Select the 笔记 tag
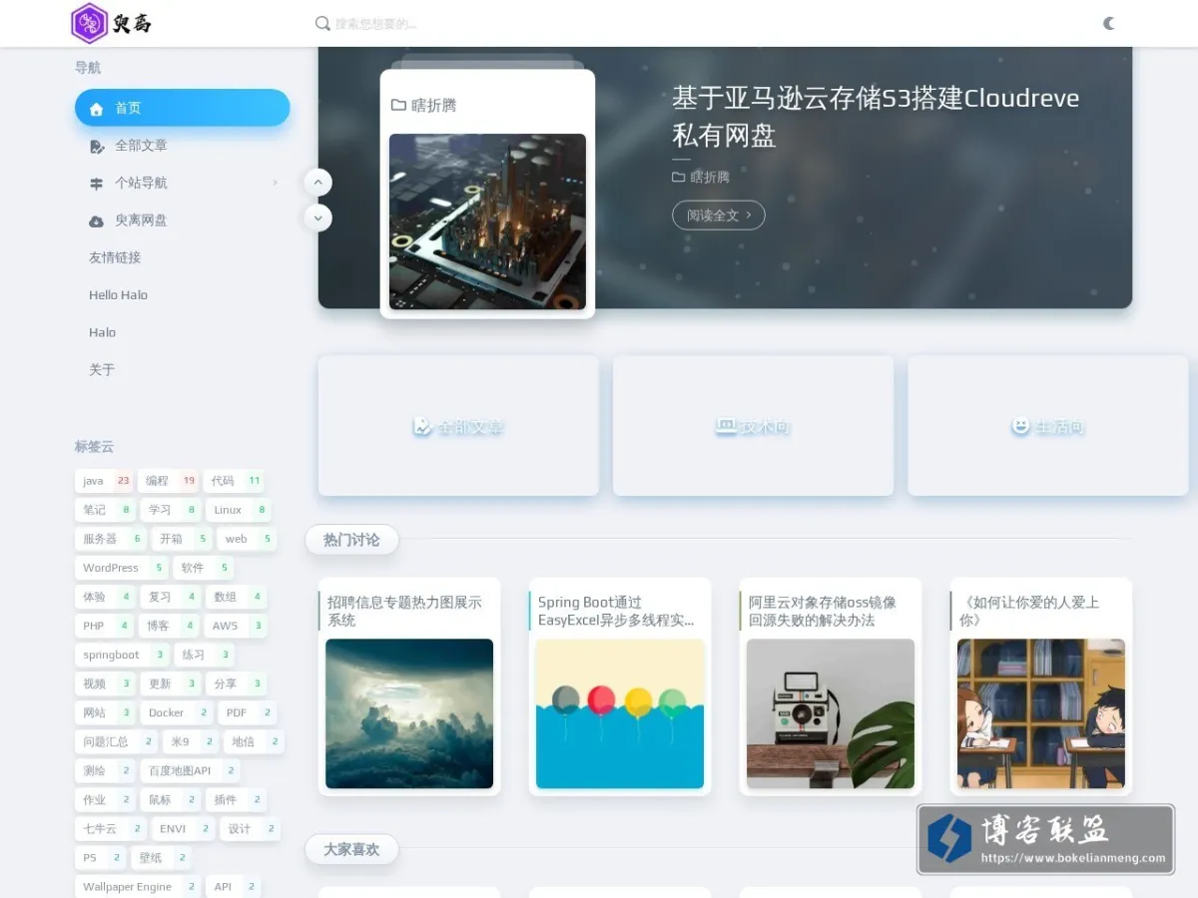Viewport: 1198px width, 898px height. [x=105, y=510]
